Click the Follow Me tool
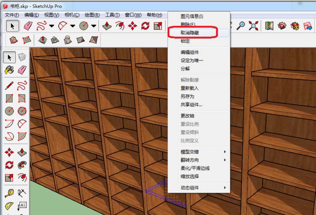This screenshot has height=215, width=316. (x=22, y=165)
